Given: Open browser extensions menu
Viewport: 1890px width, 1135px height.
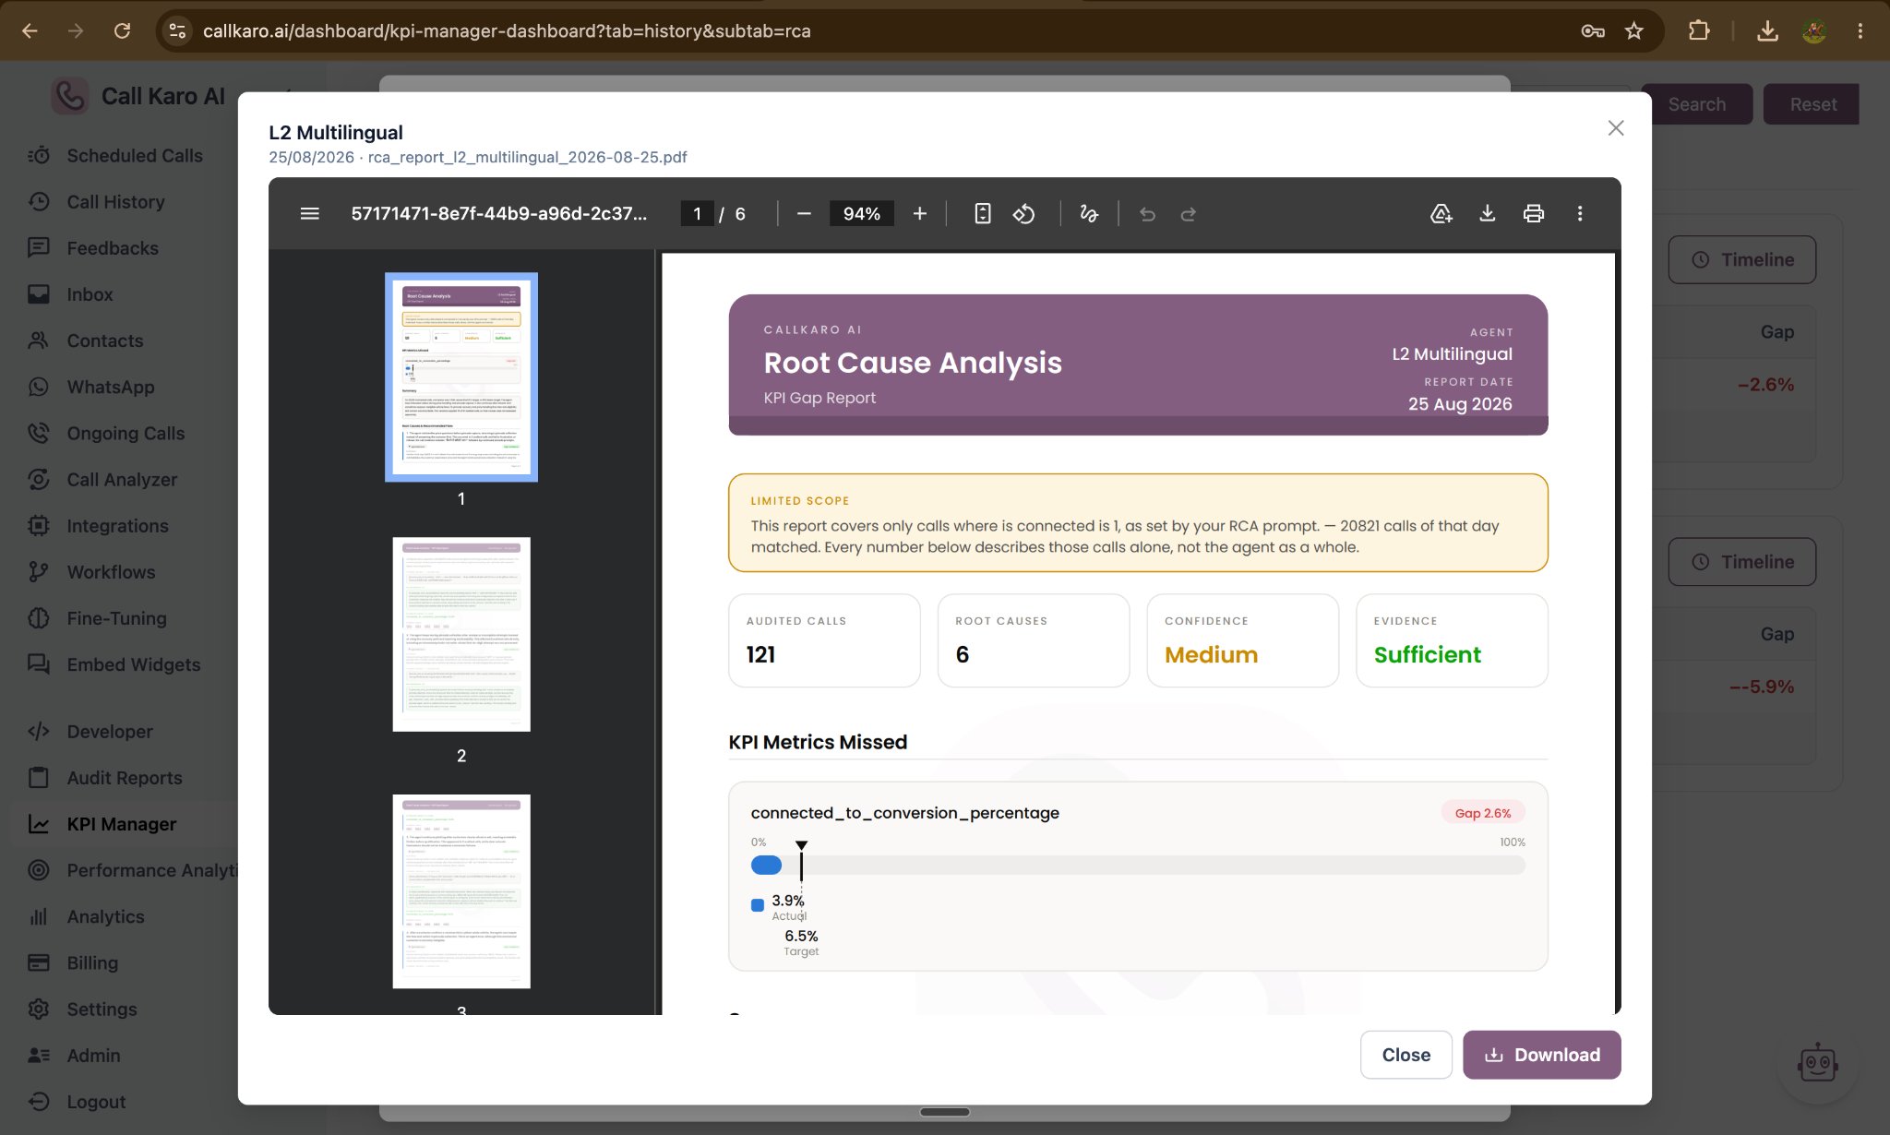Looking at the screenshot, I should tap(1699, 30).
